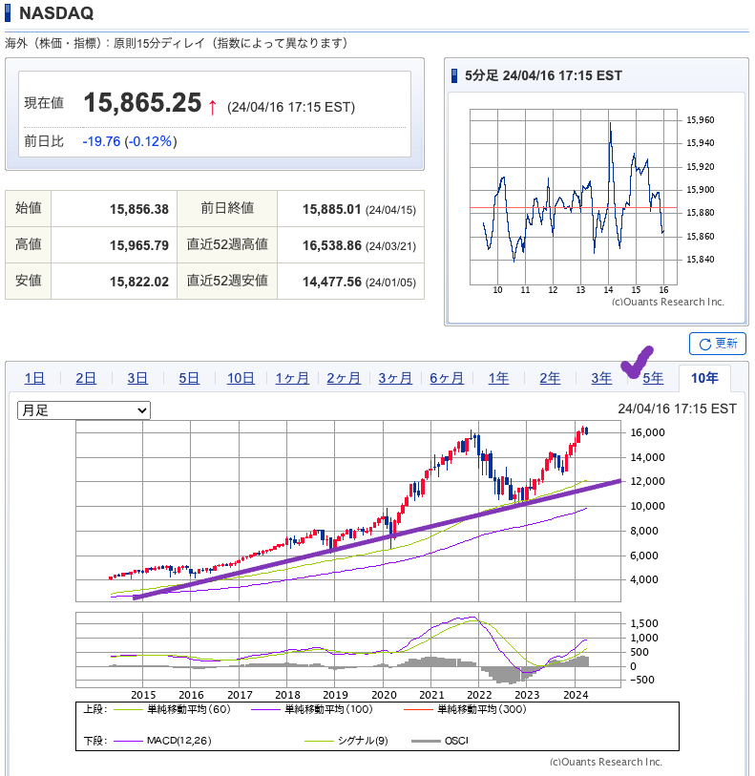Click the 52-week high 16,538.86
This screenshot has height=776, width=755.
point(332,245)
